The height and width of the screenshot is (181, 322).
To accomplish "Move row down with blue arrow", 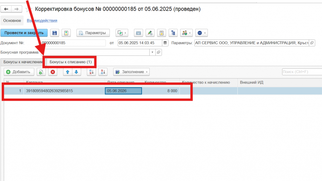I will 76,72.
